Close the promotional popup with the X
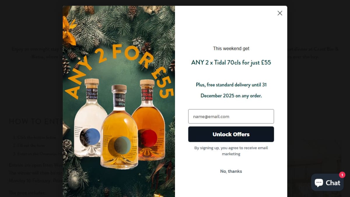Image resolution: width=350 pixels, height=197 pixels. pyautogui.click(x=280, y=13)
